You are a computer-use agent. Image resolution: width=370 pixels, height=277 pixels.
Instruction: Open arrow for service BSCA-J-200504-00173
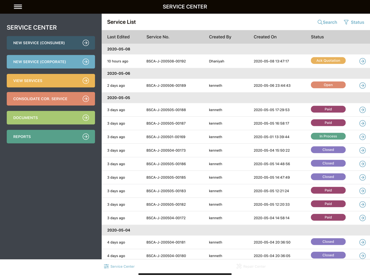(x=362, y=150)
